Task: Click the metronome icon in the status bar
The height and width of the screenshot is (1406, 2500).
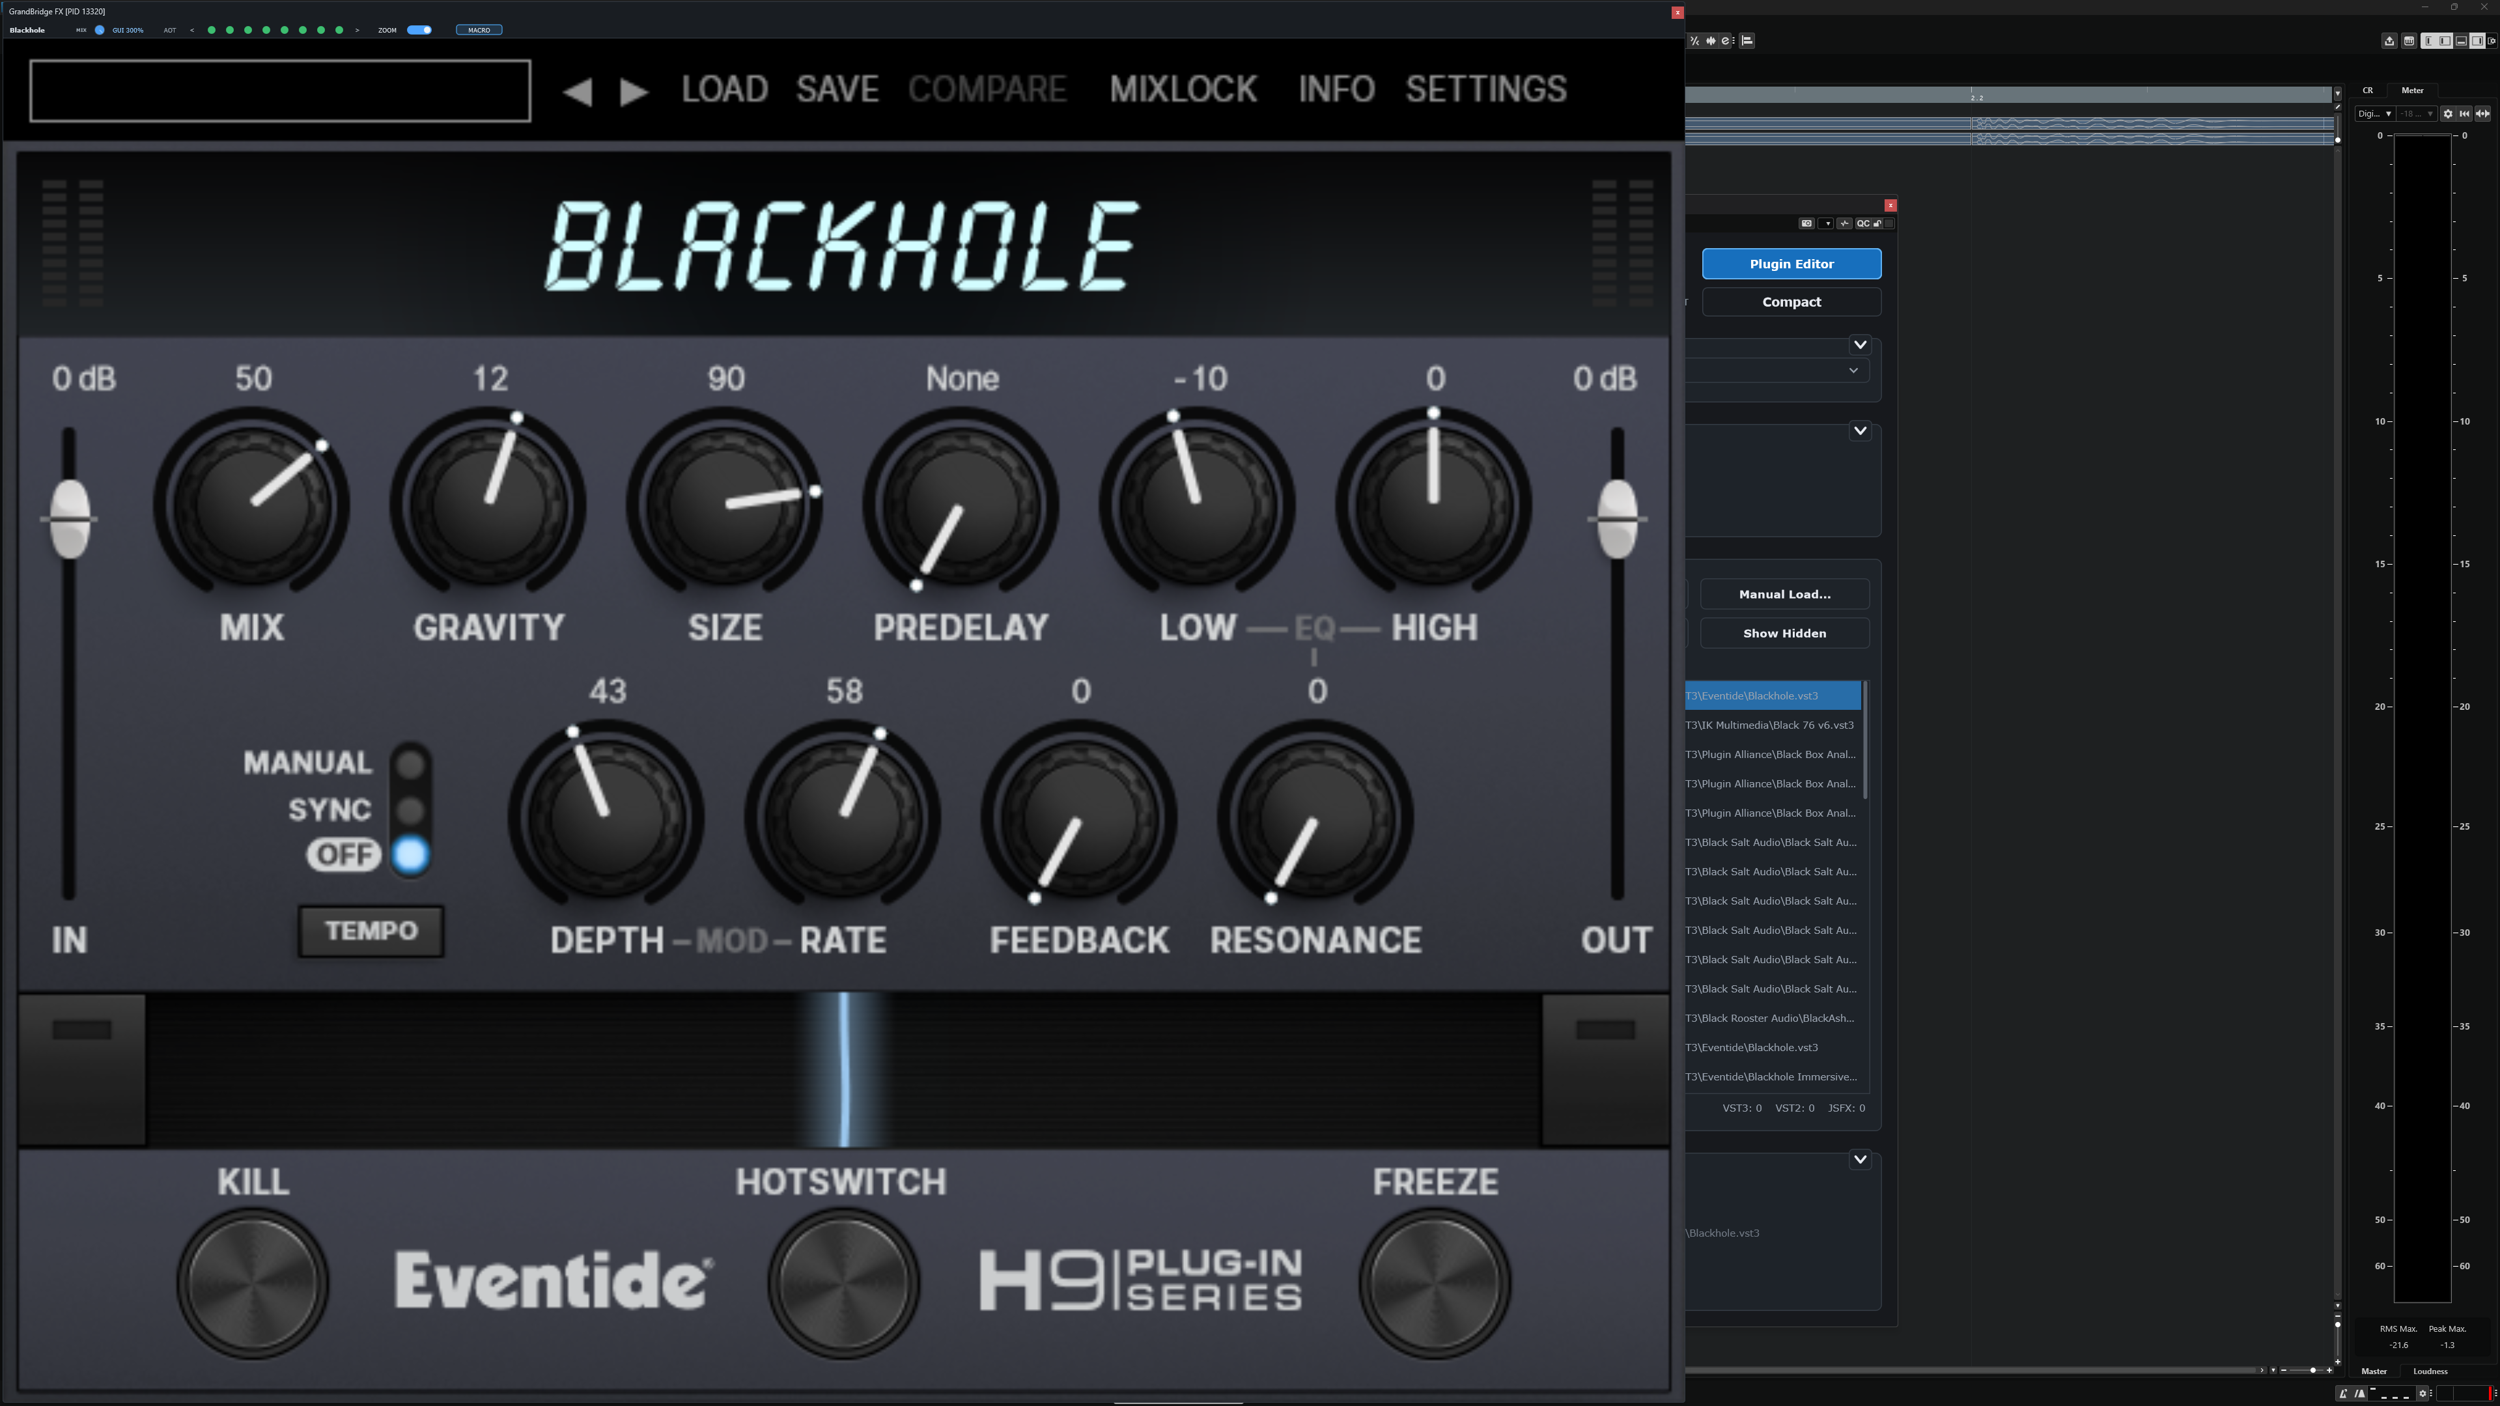Action: click(x=2344, y=1394)
